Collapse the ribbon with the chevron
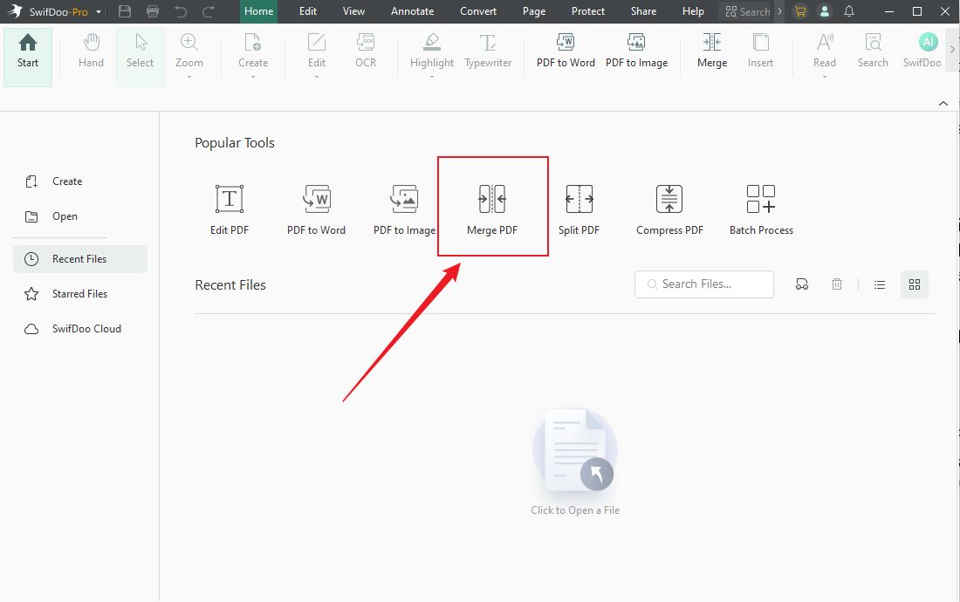The width and height of the screenshot is (960, 602). (943, 103)
